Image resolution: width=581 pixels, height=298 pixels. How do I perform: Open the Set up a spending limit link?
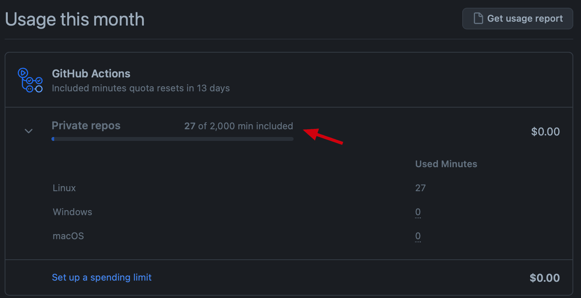click(x=102, y=277)
